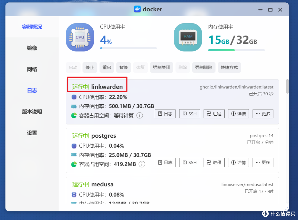Open linkwarden container 日志
This screenshot has height=220, width=298.
[x=165, y=114]
